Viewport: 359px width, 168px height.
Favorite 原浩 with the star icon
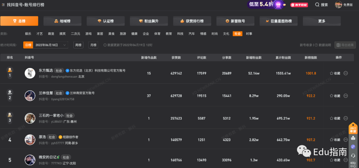[x=331, y=140]
